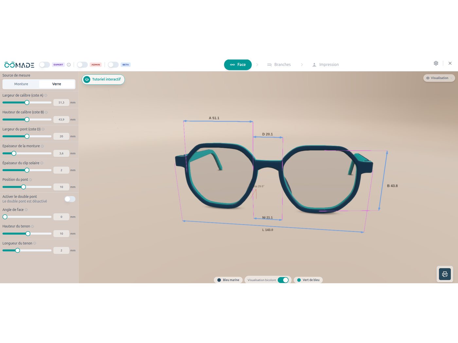
Task: Open the Visualisation dropdown
Action: [x=439, y=78]
